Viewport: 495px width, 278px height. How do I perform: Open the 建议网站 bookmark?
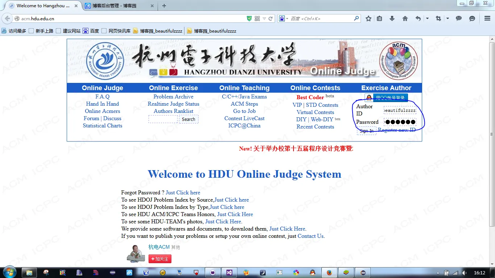tap(68, 31)
